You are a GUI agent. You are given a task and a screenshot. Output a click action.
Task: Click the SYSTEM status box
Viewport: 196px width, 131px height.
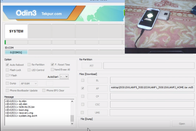tap(16, 31)
